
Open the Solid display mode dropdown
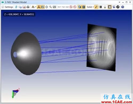[x=90, y=7]
